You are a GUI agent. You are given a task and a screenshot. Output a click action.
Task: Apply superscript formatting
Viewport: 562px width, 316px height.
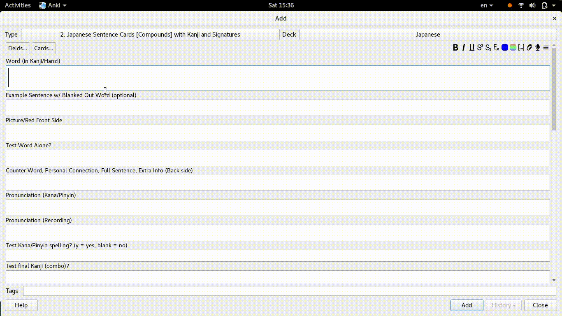point(480,48)
